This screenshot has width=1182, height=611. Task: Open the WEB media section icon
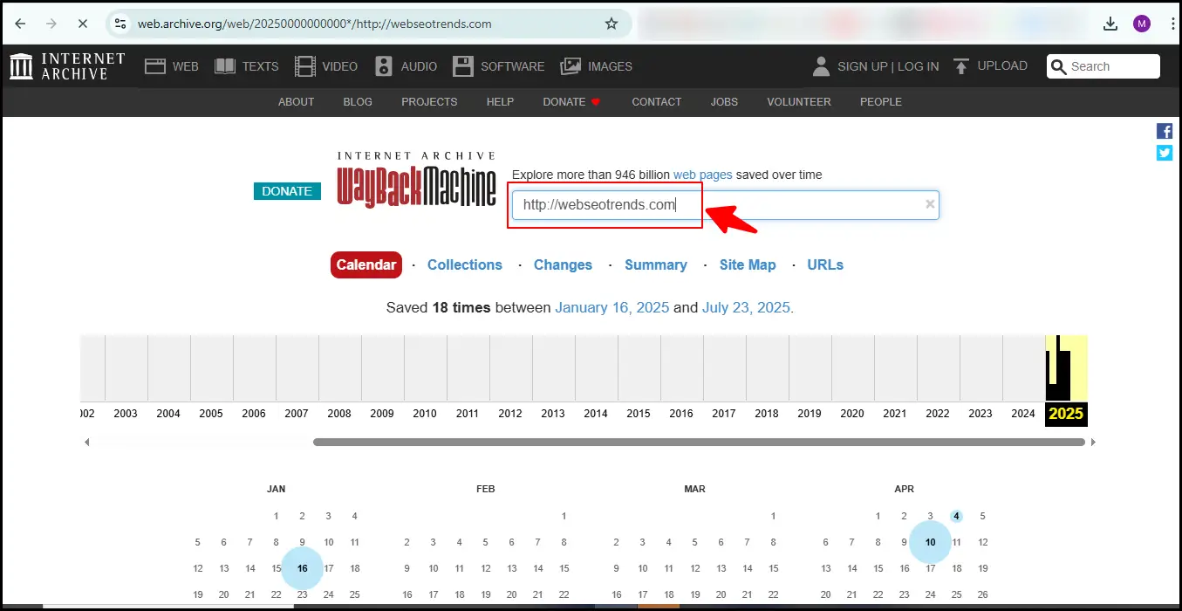(x=157, y=65)
